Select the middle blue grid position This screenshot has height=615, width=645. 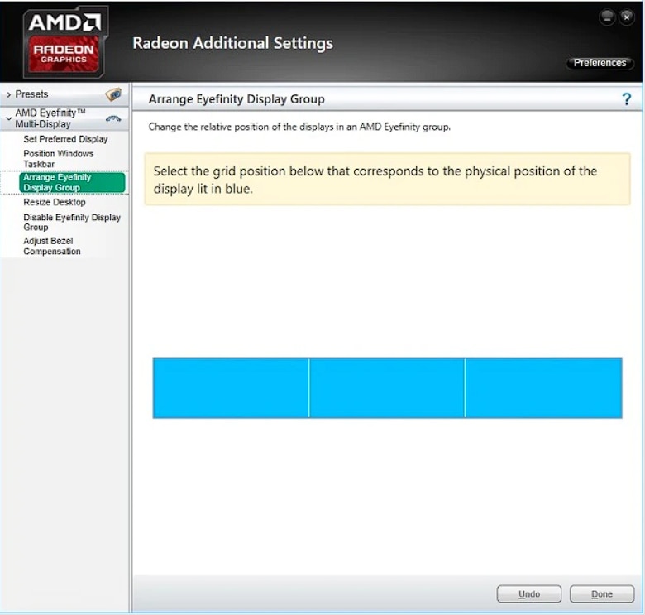pyautogui.click(x=387, y=387)
